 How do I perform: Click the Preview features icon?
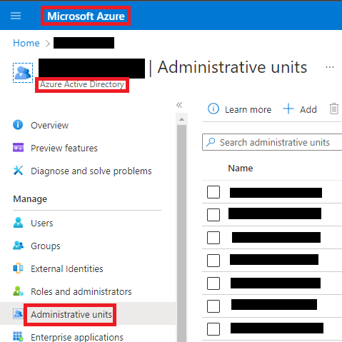pos(18,148)
